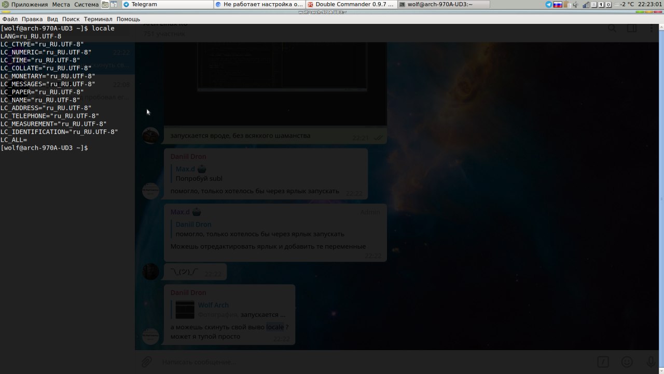Image resolution: width=664 pixels, height=374 pixels.
Task: Click the LC_MONETARY line in terminal output
Action: (x=48, y=76)
